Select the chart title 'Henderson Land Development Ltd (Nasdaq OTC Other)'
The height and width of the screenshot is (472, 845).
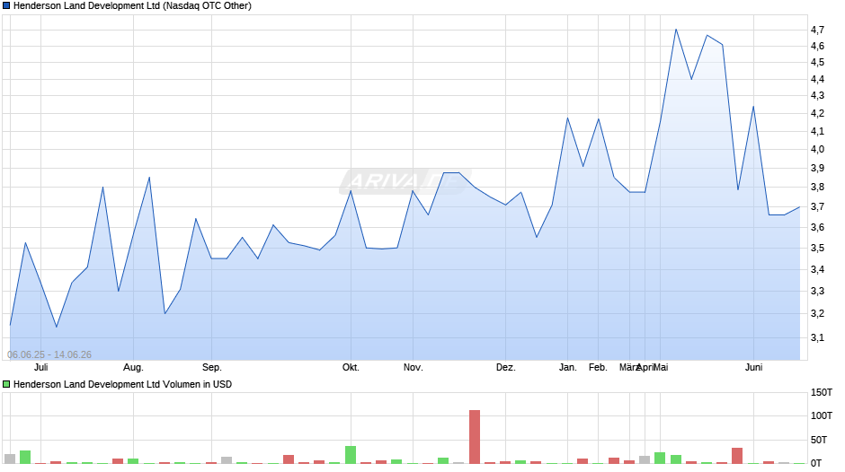pyautogui.click(x=132, y=6)
